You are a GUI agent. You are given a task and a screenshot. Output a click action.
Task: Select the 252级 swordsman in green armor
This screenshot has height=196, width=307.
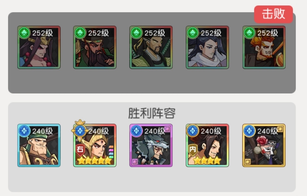pos(151,47)
